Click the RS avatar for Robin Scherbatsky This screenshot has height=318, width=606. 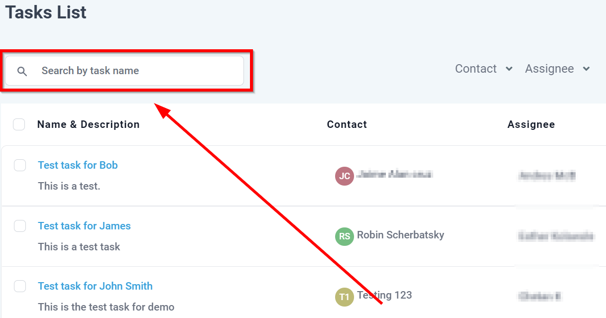344,236
